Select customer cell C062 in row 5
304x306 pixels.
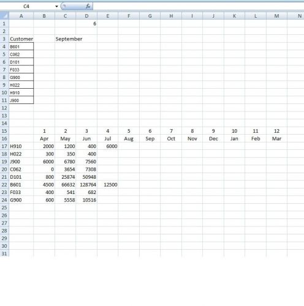[x=21, y=54]
